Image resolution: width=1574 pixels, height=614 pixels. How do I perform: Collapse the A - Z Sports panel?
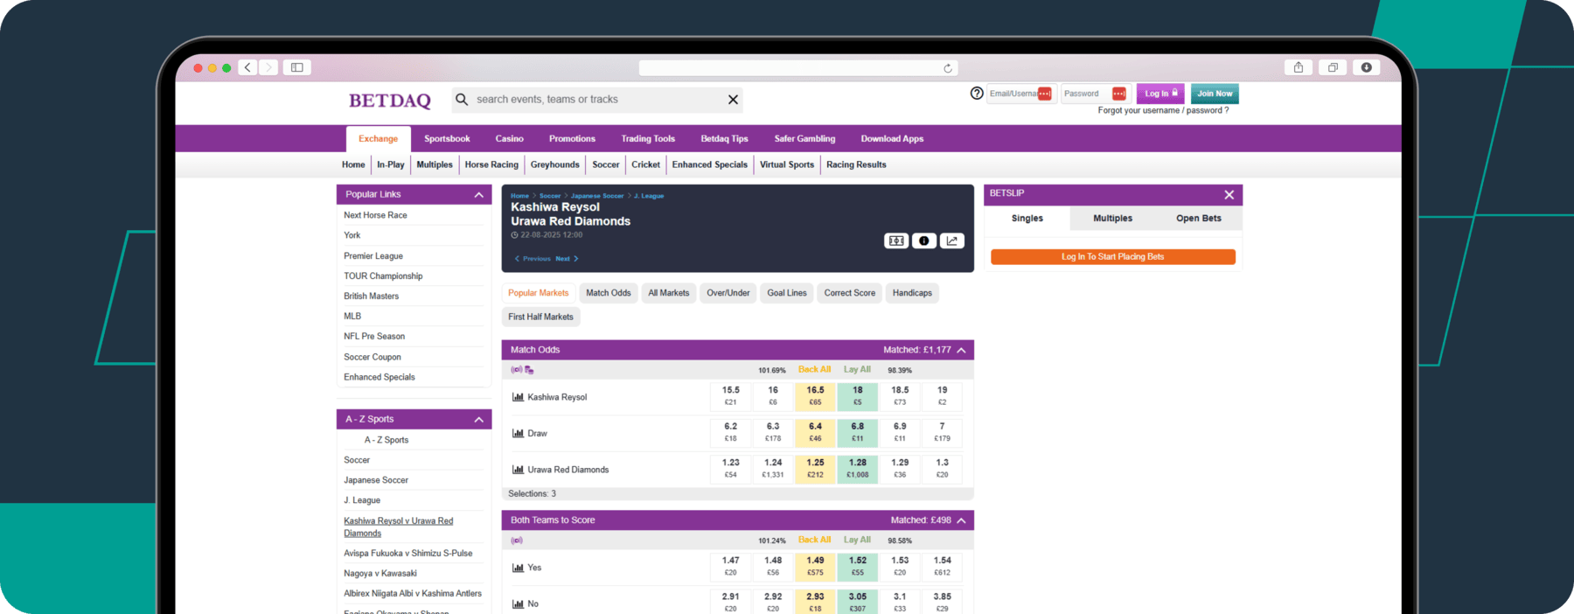coord(478,420)
